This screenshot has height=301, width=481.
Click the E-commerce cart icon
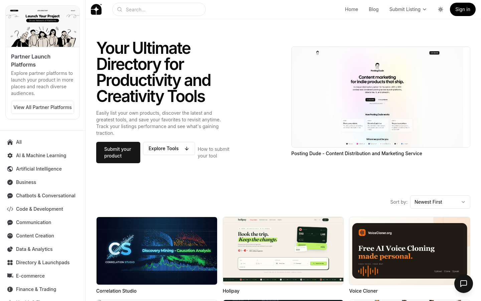pyautogui.click(x=10, y=276)
